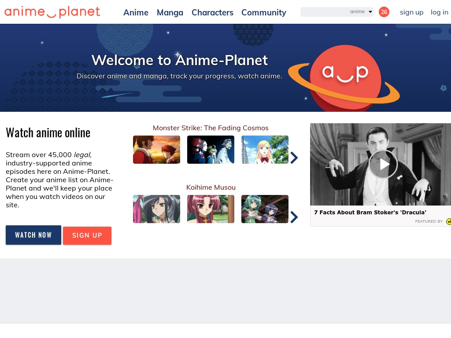
Task: Click the 7 Facts About Bram Stoker's 'Dracula' caption
Action: coord(370,213)
